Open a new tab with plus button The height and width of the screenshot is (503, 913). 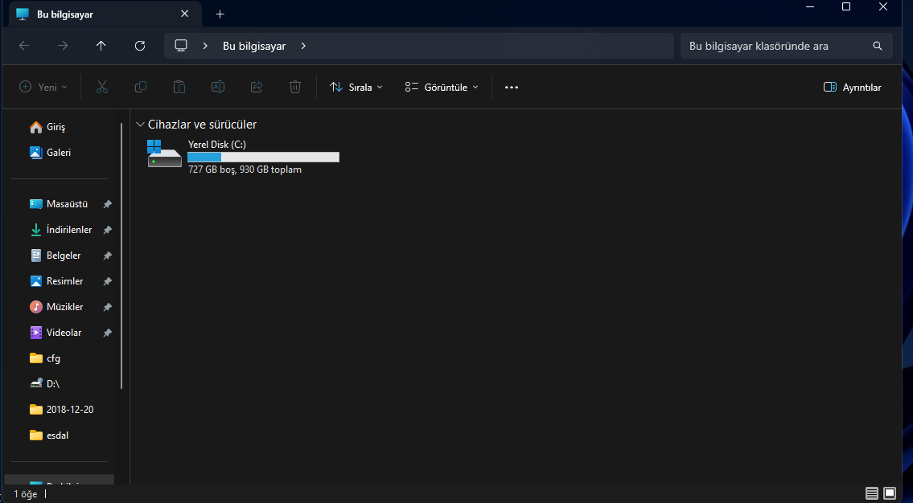(220, 14)
